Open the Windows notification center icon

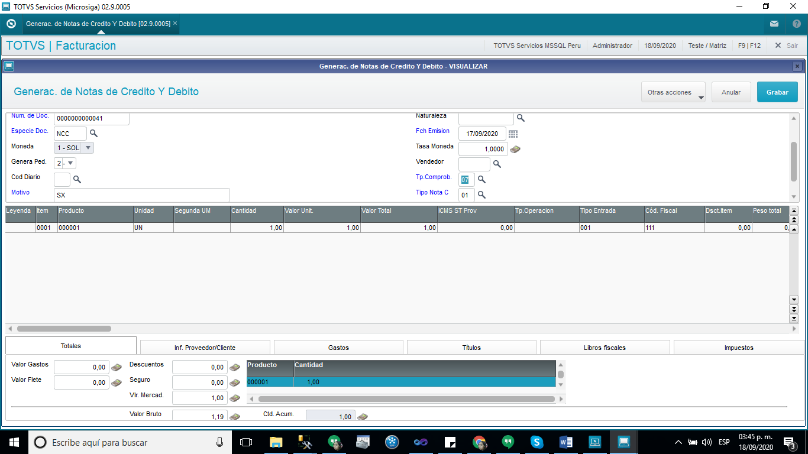[788, 442]
